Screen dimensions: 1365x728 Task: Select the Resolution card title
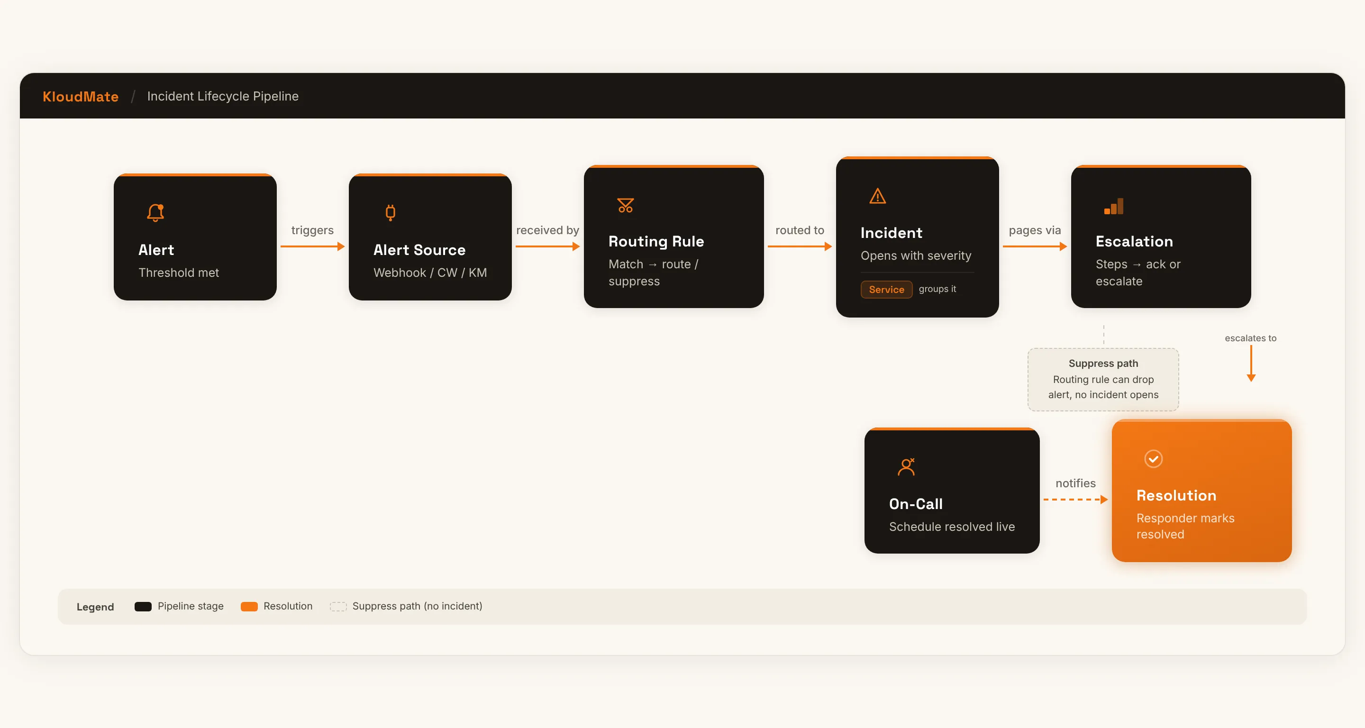pos(1176,495)
